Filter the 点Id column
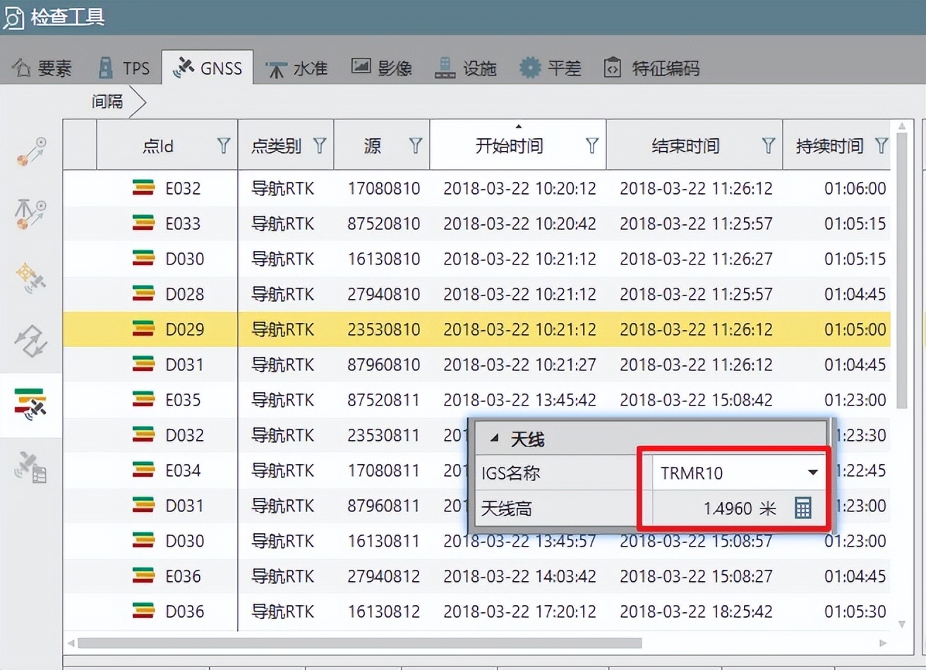 click(224, 145)
